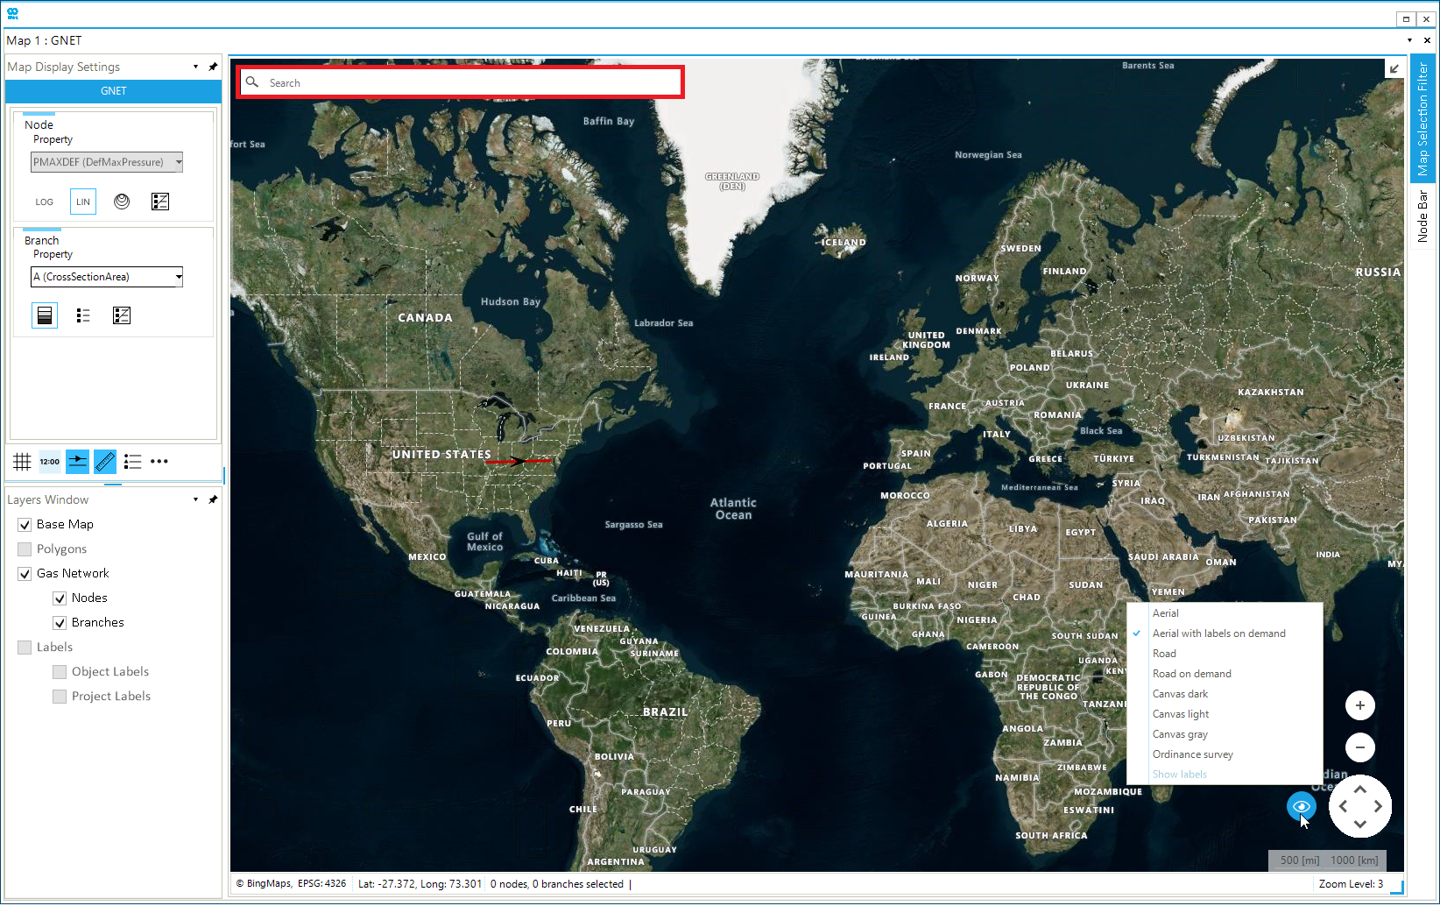Screen dimensions: 1440x906
Task: Click the map zoom out minus button
Action: click(x=1359, y=747)
